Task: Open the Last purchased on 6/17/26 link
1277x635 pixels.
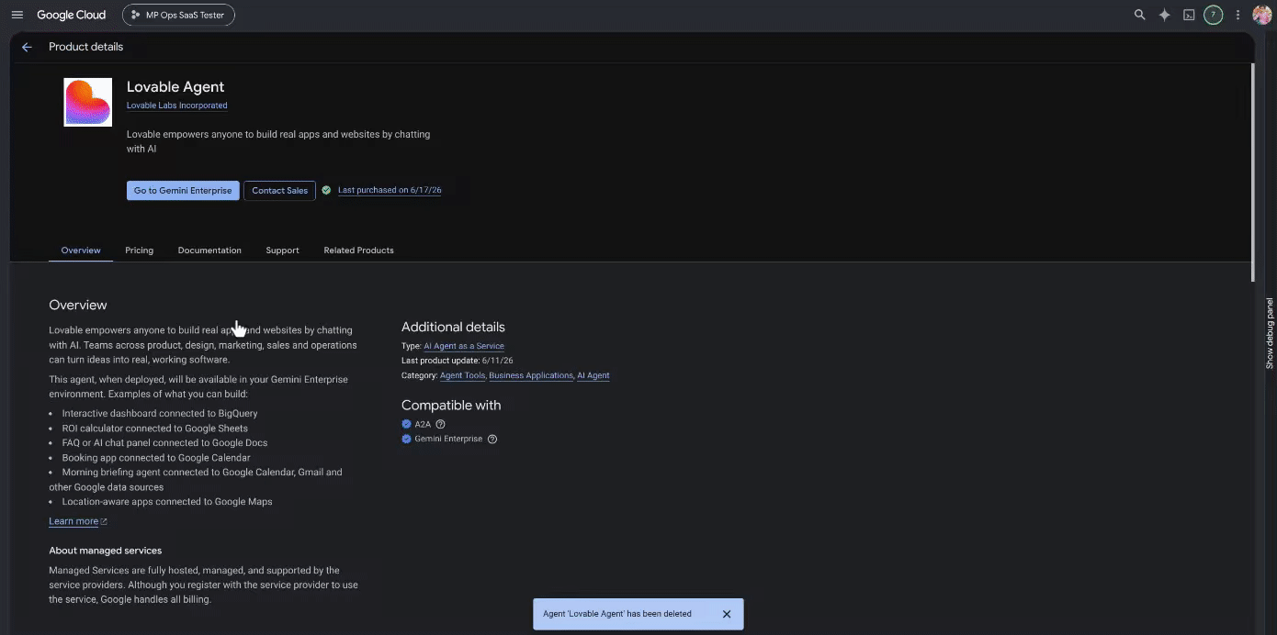Action: click(390, 190)
